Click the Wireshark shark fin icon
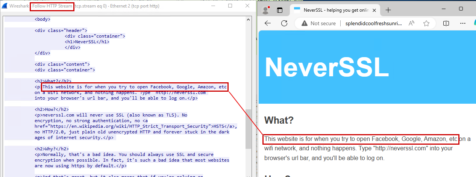The image size is (476, 177). point(5,6)
